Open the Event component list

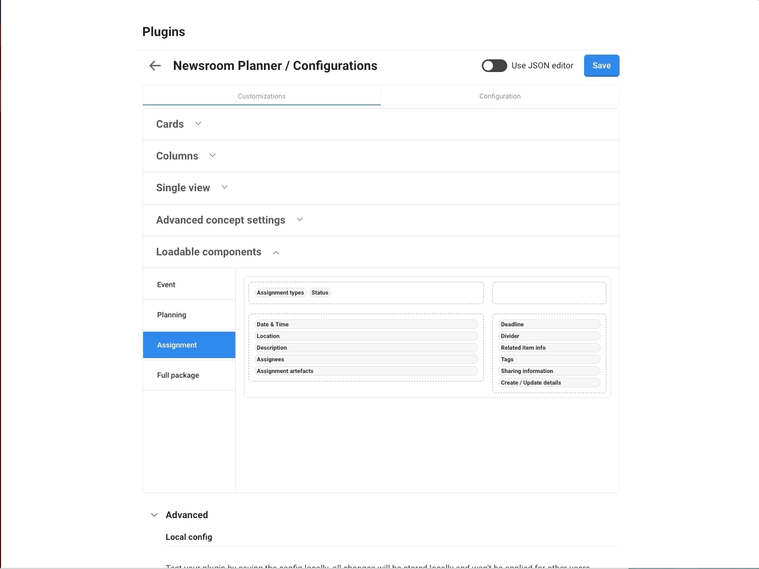[166, 284]
